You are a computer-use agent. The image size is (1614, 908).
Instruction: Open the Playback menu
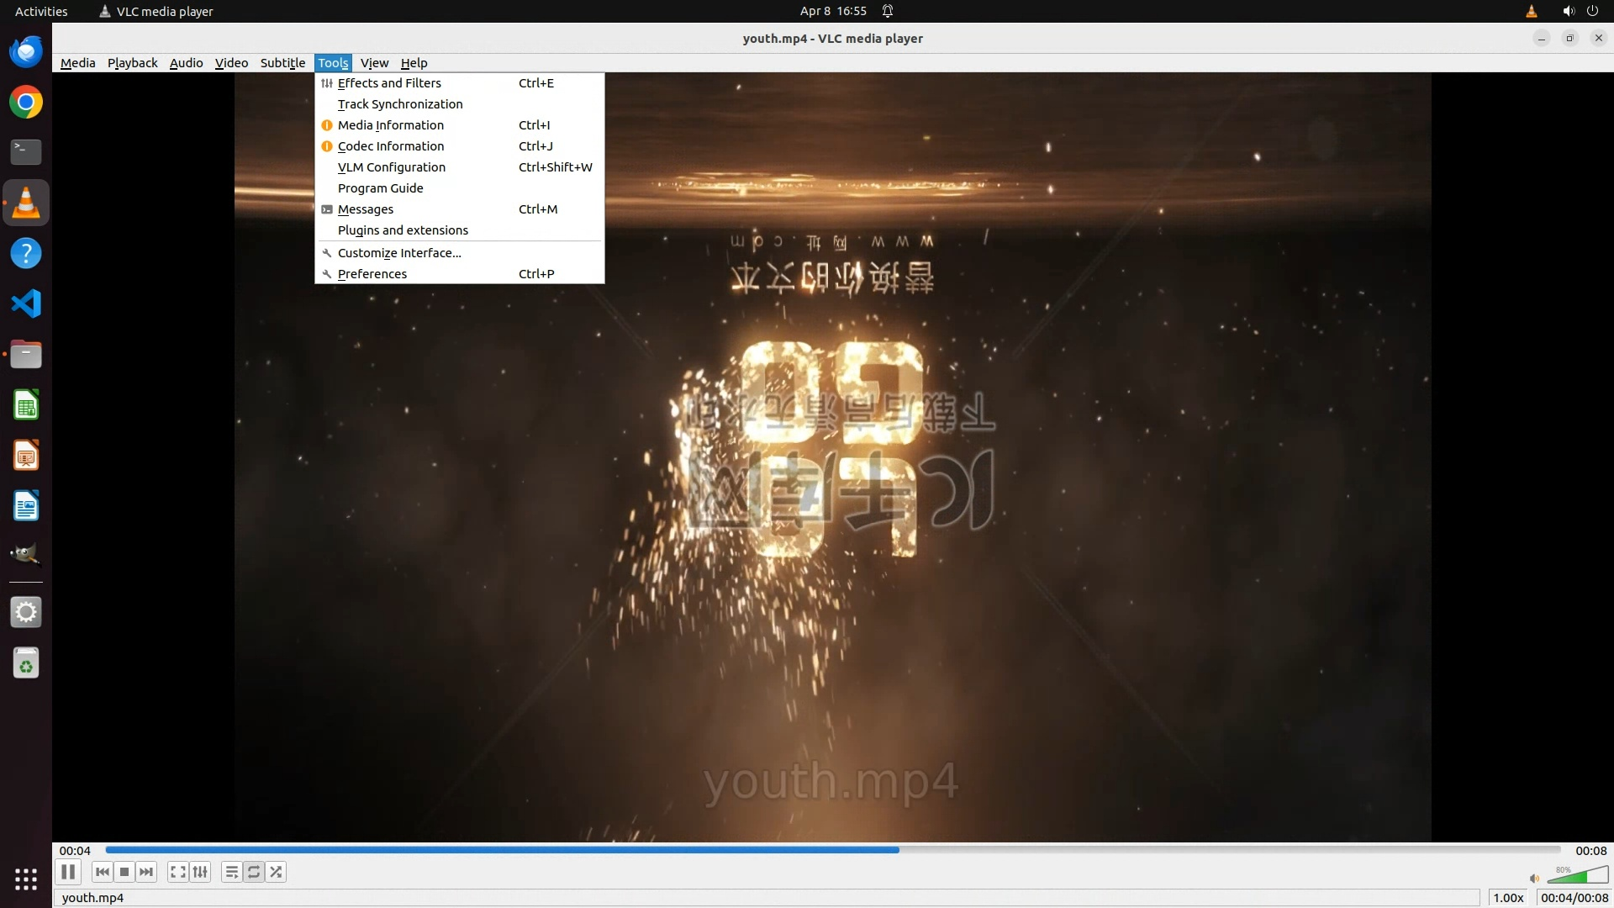[132, 63]
